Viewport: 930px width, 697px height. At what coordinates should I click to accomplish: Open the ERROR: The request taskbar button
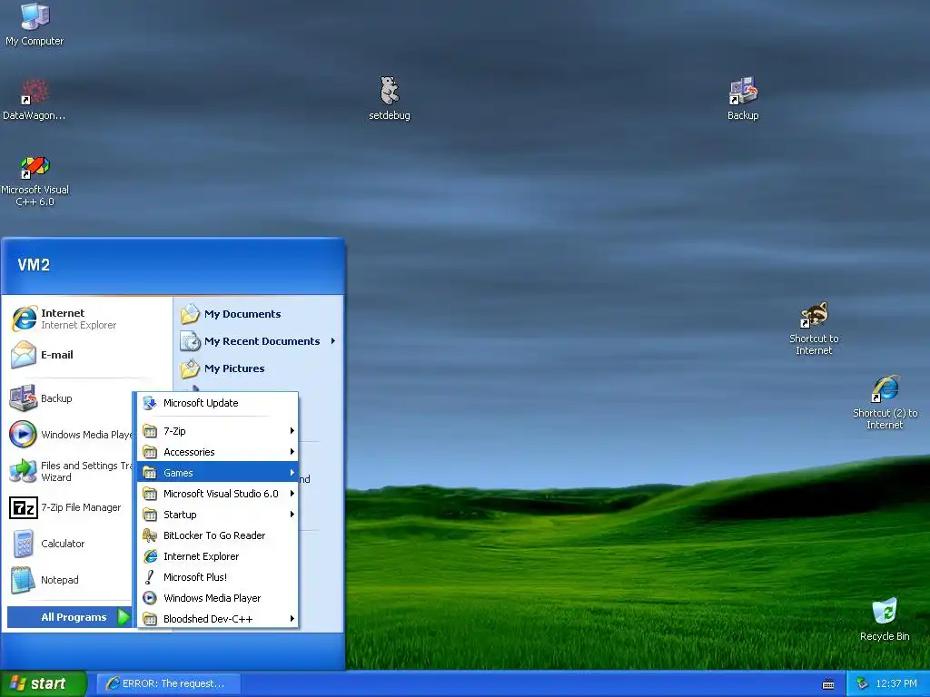168,683
